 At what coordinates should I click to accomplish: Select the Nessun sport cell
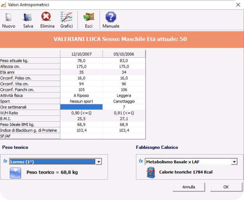click(81, 101)
